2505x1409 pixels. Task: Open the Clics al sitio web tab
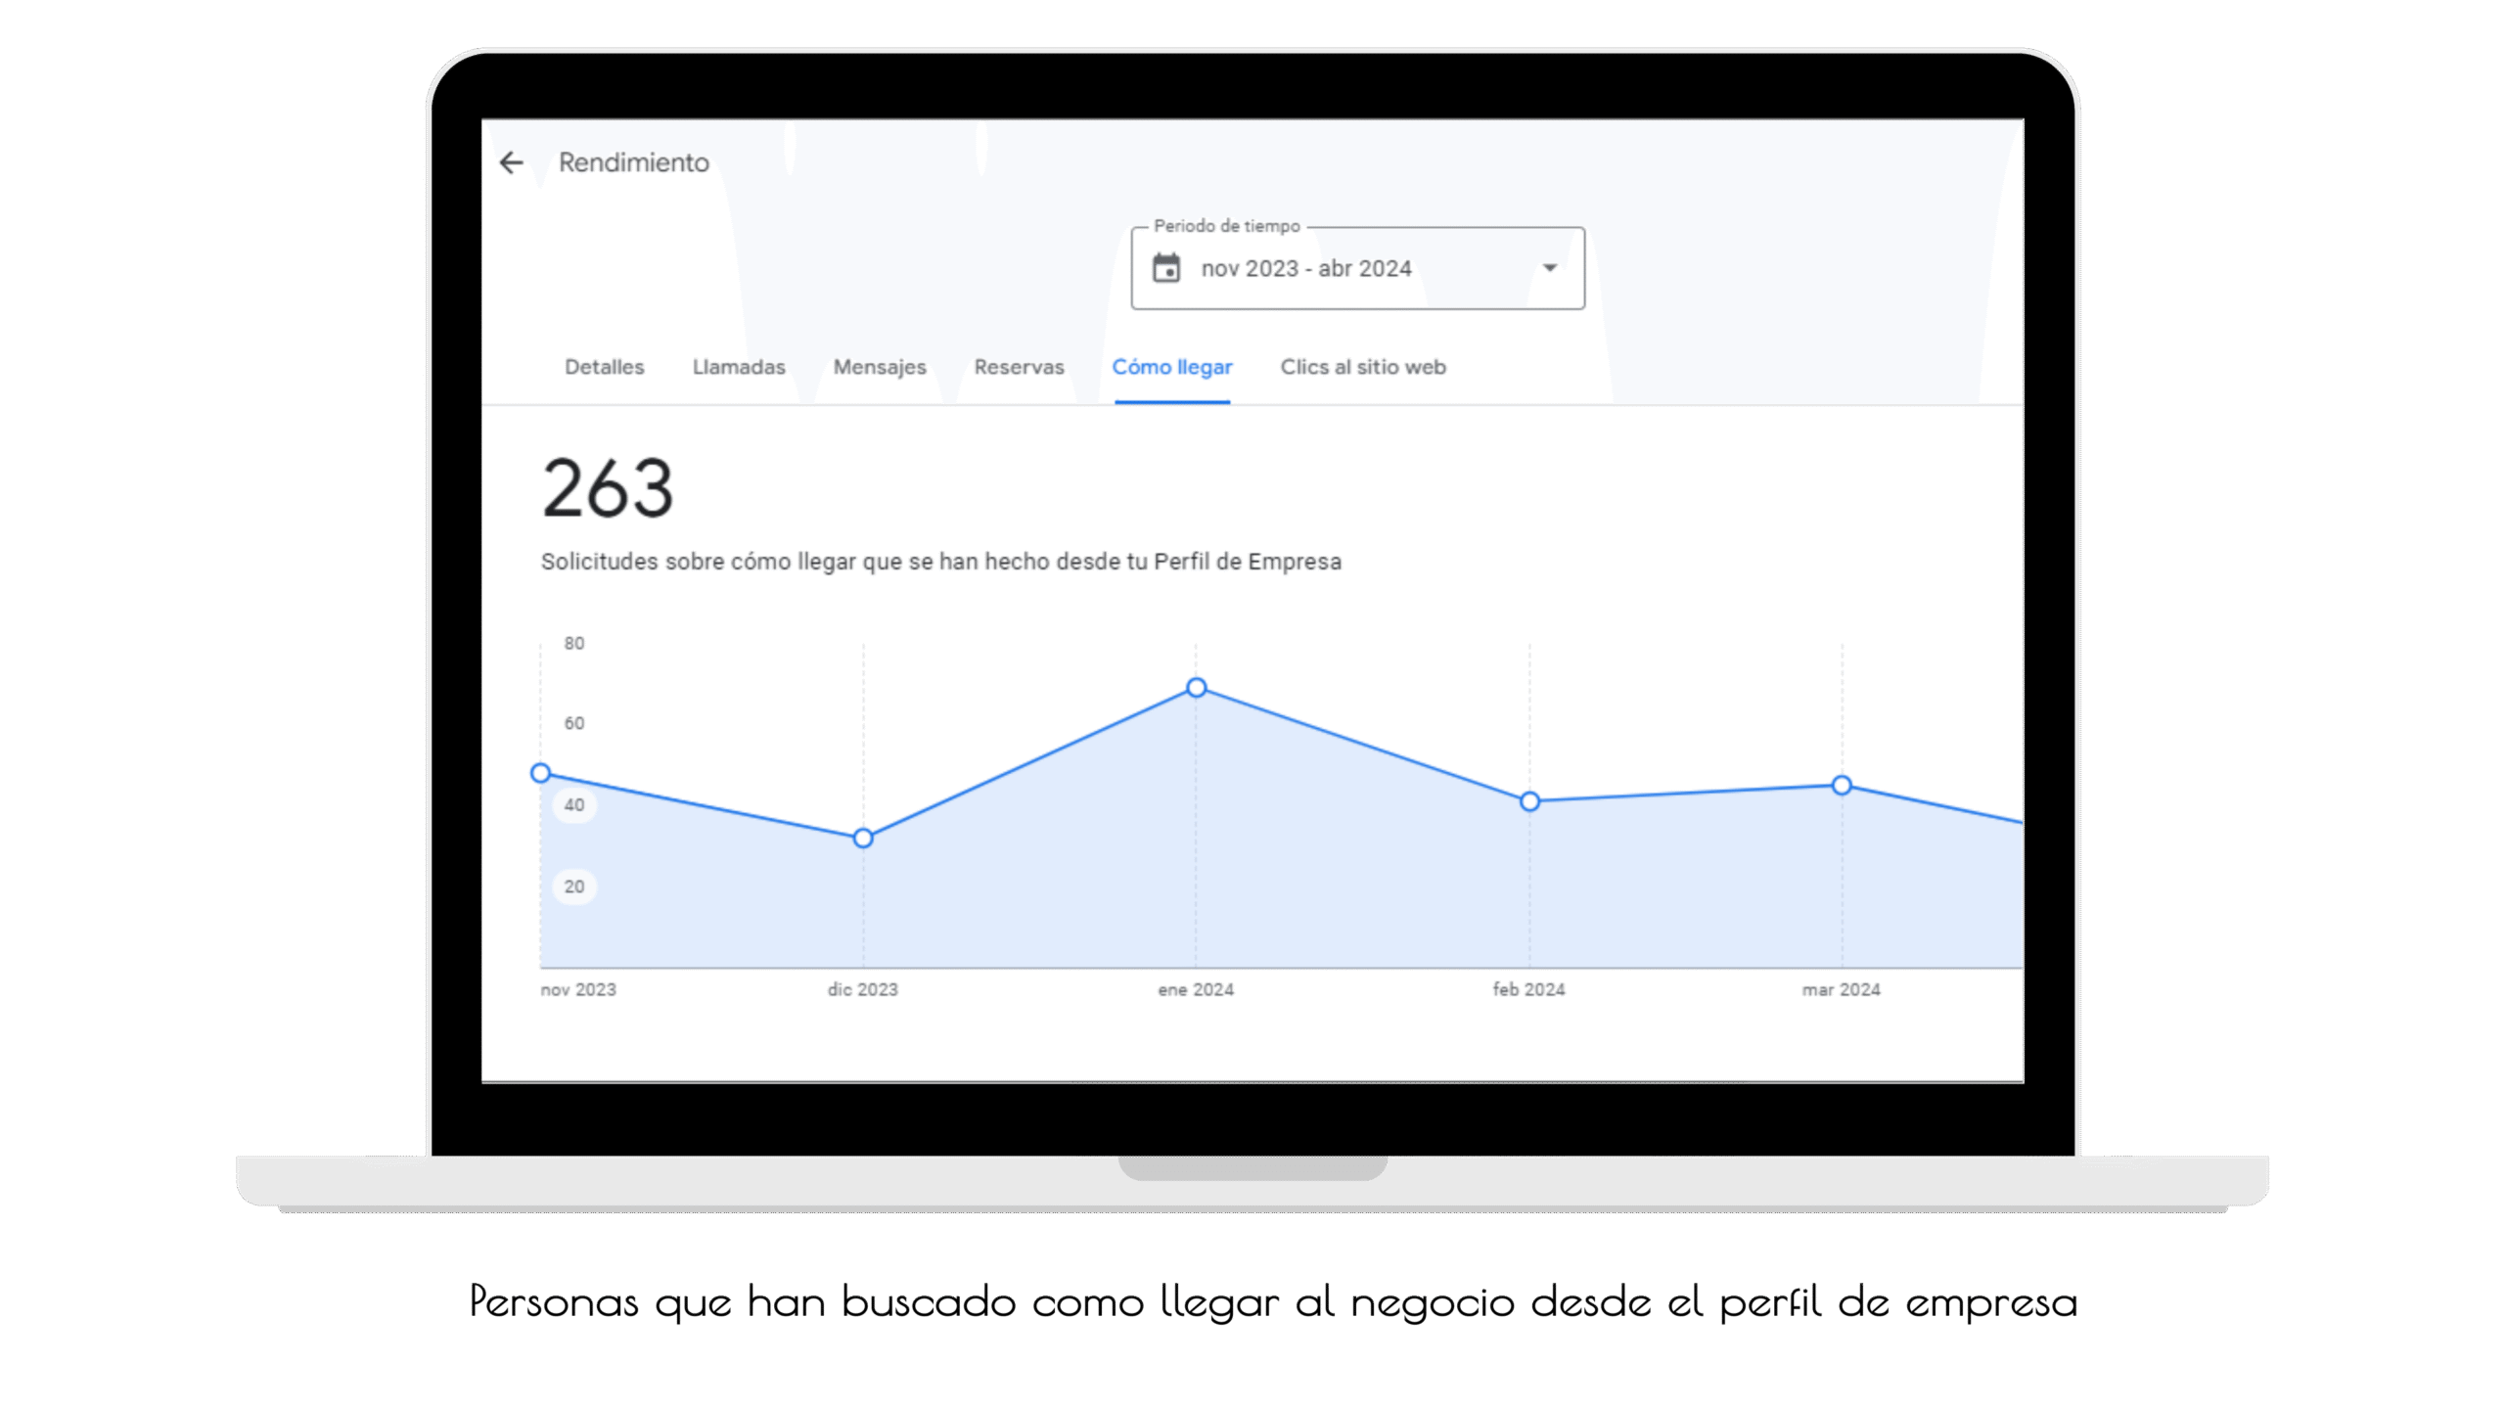(x=1362, y=367)
